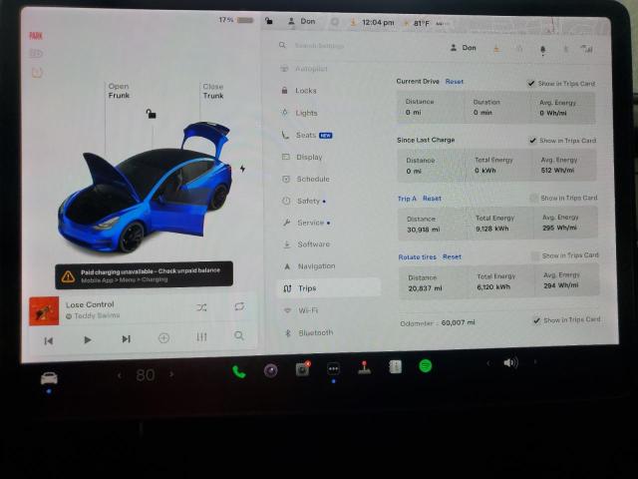
Task: Tap the cellular signal icon
Action: click(x=587, y=49)
